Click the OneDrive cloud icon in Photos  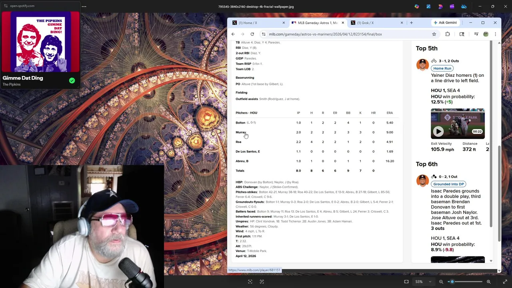click(x=464, y=6)
